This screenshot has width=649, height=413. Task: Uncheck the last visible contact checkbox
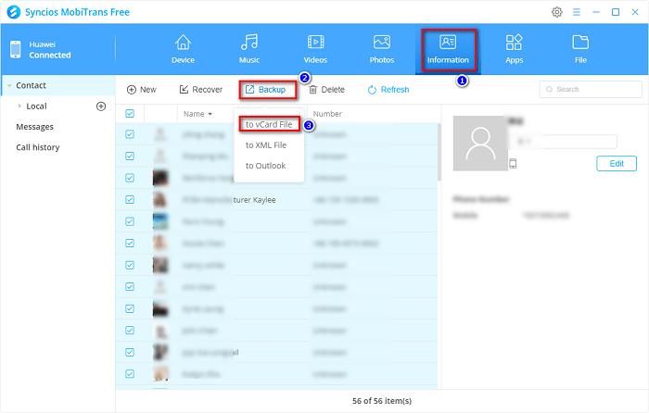click(130, 374)
